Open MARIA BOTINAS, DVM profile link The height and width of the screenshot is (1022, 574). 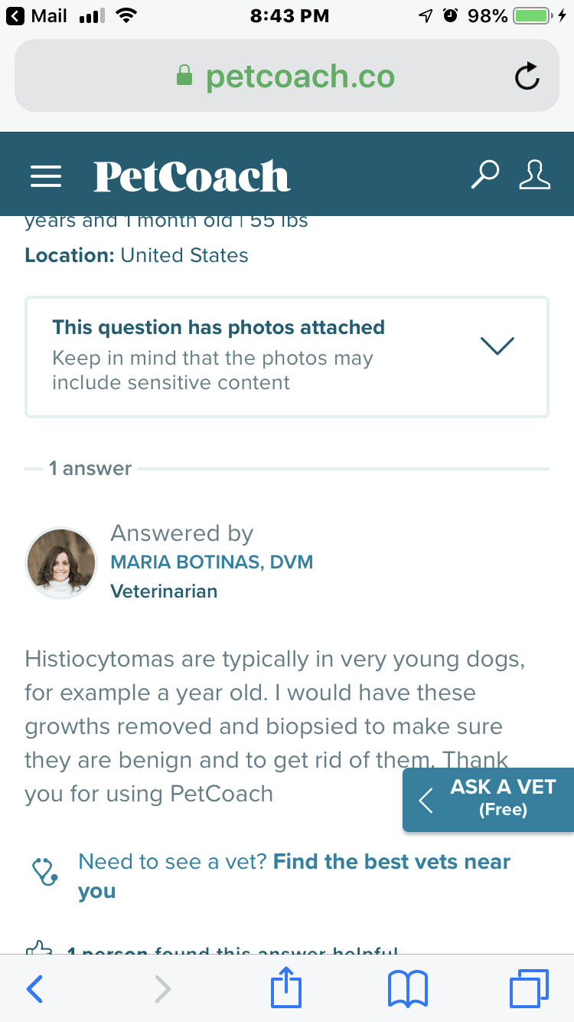pyautogui.click(x=211, y=562)
